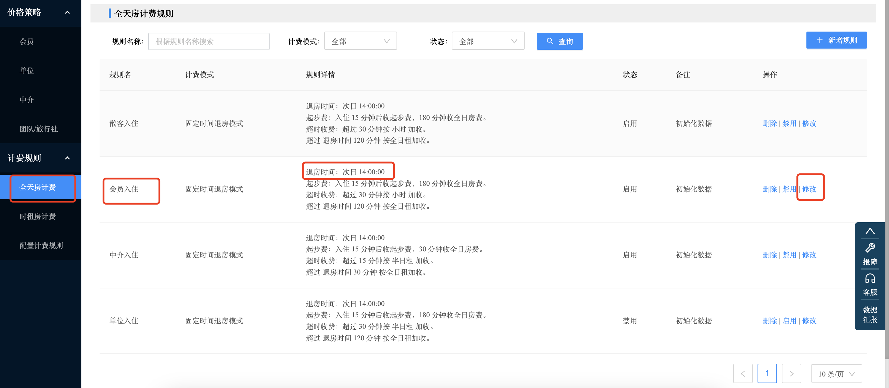889x388 pixels.
Task: Open the 10 条/页 page size dropdown
Action: tap(836, 373)
